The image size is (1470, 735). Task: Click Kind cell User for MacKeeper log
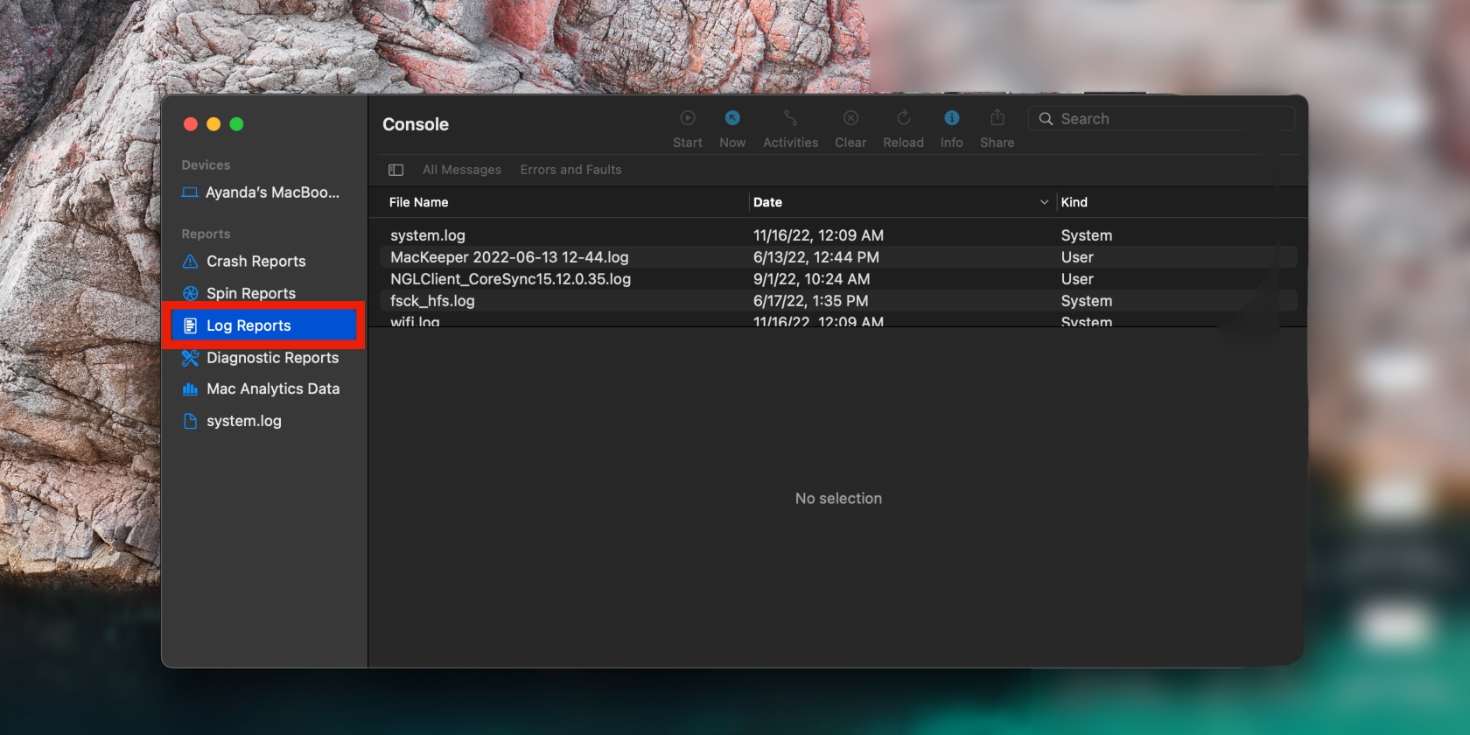[x=1077, y=257]
